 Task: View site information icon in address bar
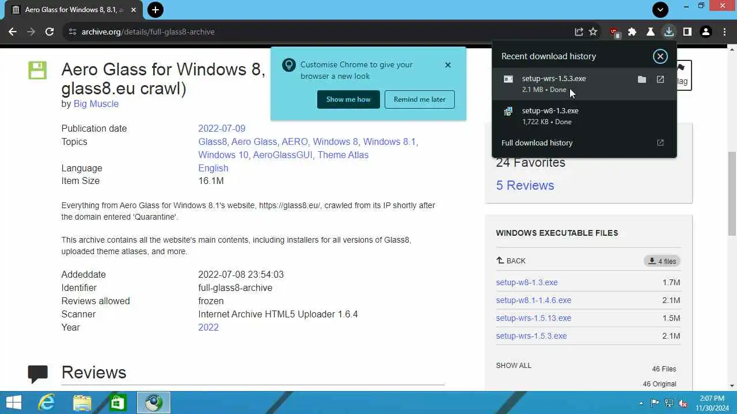click(x=72, y=32)
